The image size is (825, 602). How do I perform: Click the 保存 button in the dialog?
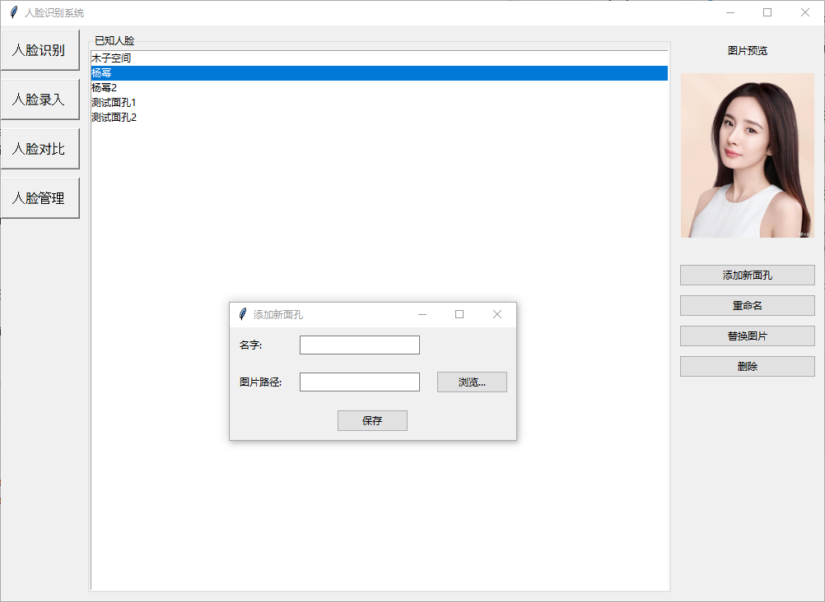click(372, 420)
